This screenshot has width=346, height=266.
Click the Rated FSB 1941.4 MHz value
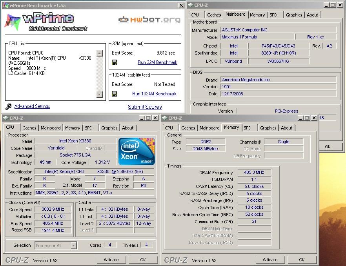(x=53, y=230)
